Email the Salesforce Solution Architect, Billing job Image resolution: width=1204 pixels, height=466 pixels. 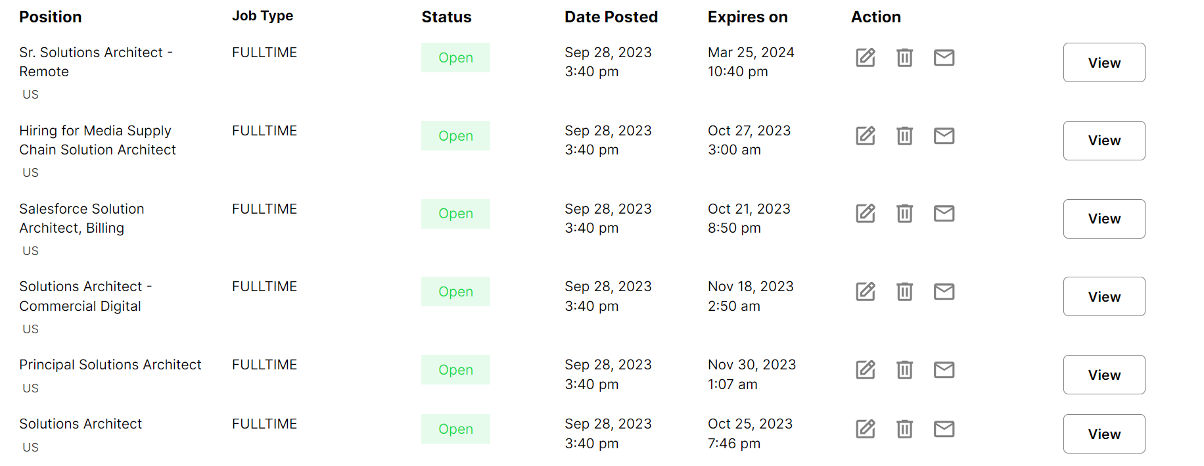click(x=944, y=214)
